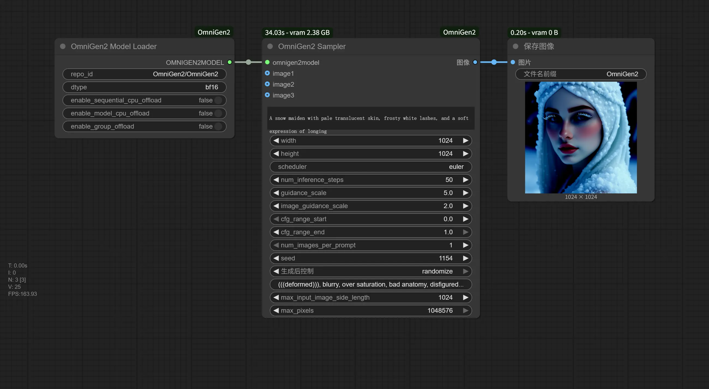The width and height of the screenshot is (709, 389).
Task: Click the negative prompt deformed text field
Action: coord(370,284)
